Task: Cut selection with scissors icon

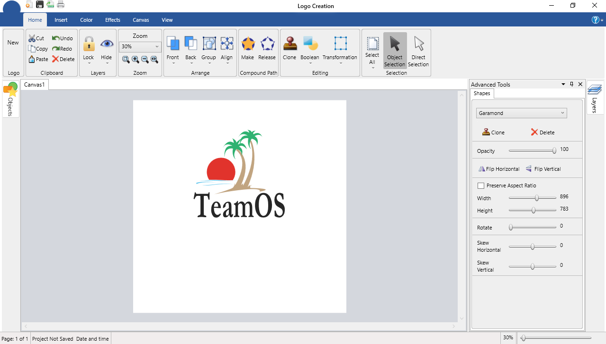Action: pyautogui.click(x=36, y=38)
